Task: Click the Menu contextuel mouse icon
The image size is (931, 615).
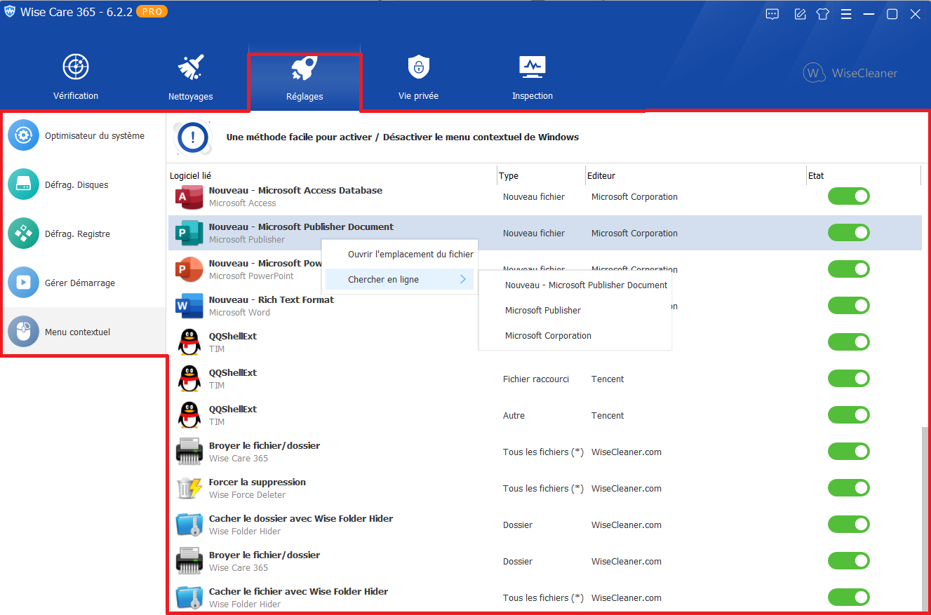Action: pyautogui.click(x=24, y=332)
